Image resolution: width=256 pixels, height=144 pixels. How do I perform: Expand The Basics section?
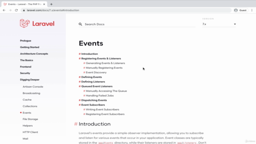26,60
